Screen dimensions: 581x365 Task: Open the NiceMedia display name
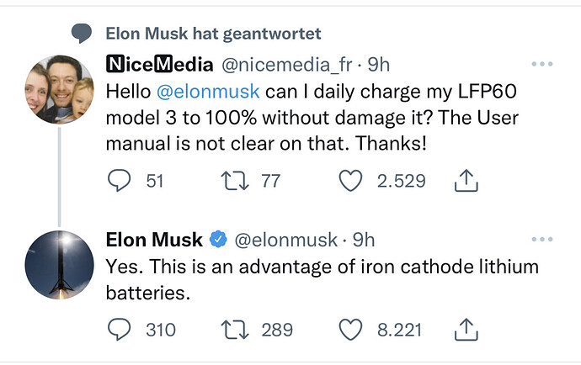160,64
